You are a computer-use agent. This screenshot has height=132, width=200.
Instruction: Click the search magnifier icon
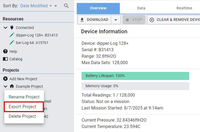66,6
